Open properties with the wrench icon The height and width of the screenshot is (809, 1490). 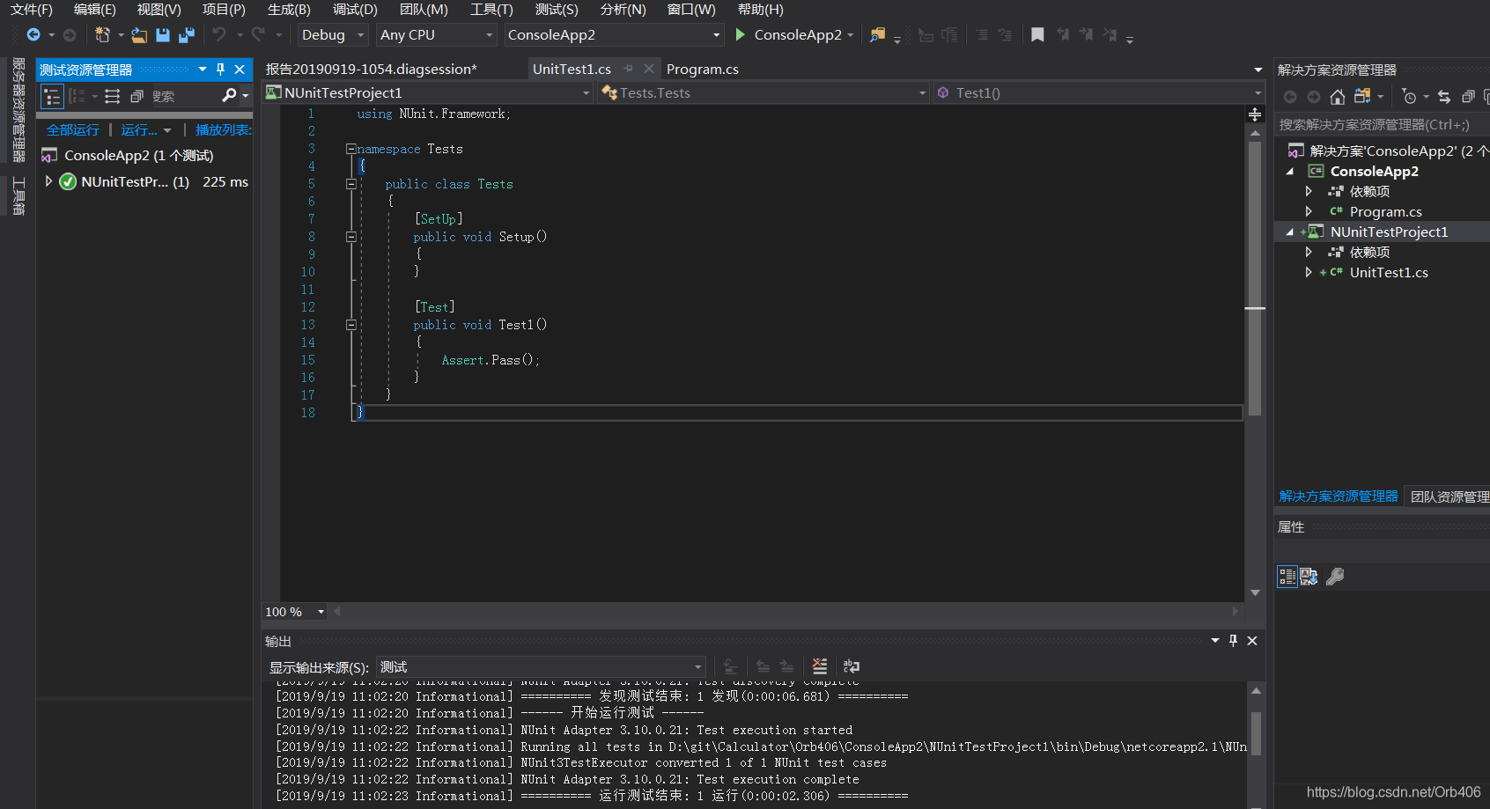1335,577
